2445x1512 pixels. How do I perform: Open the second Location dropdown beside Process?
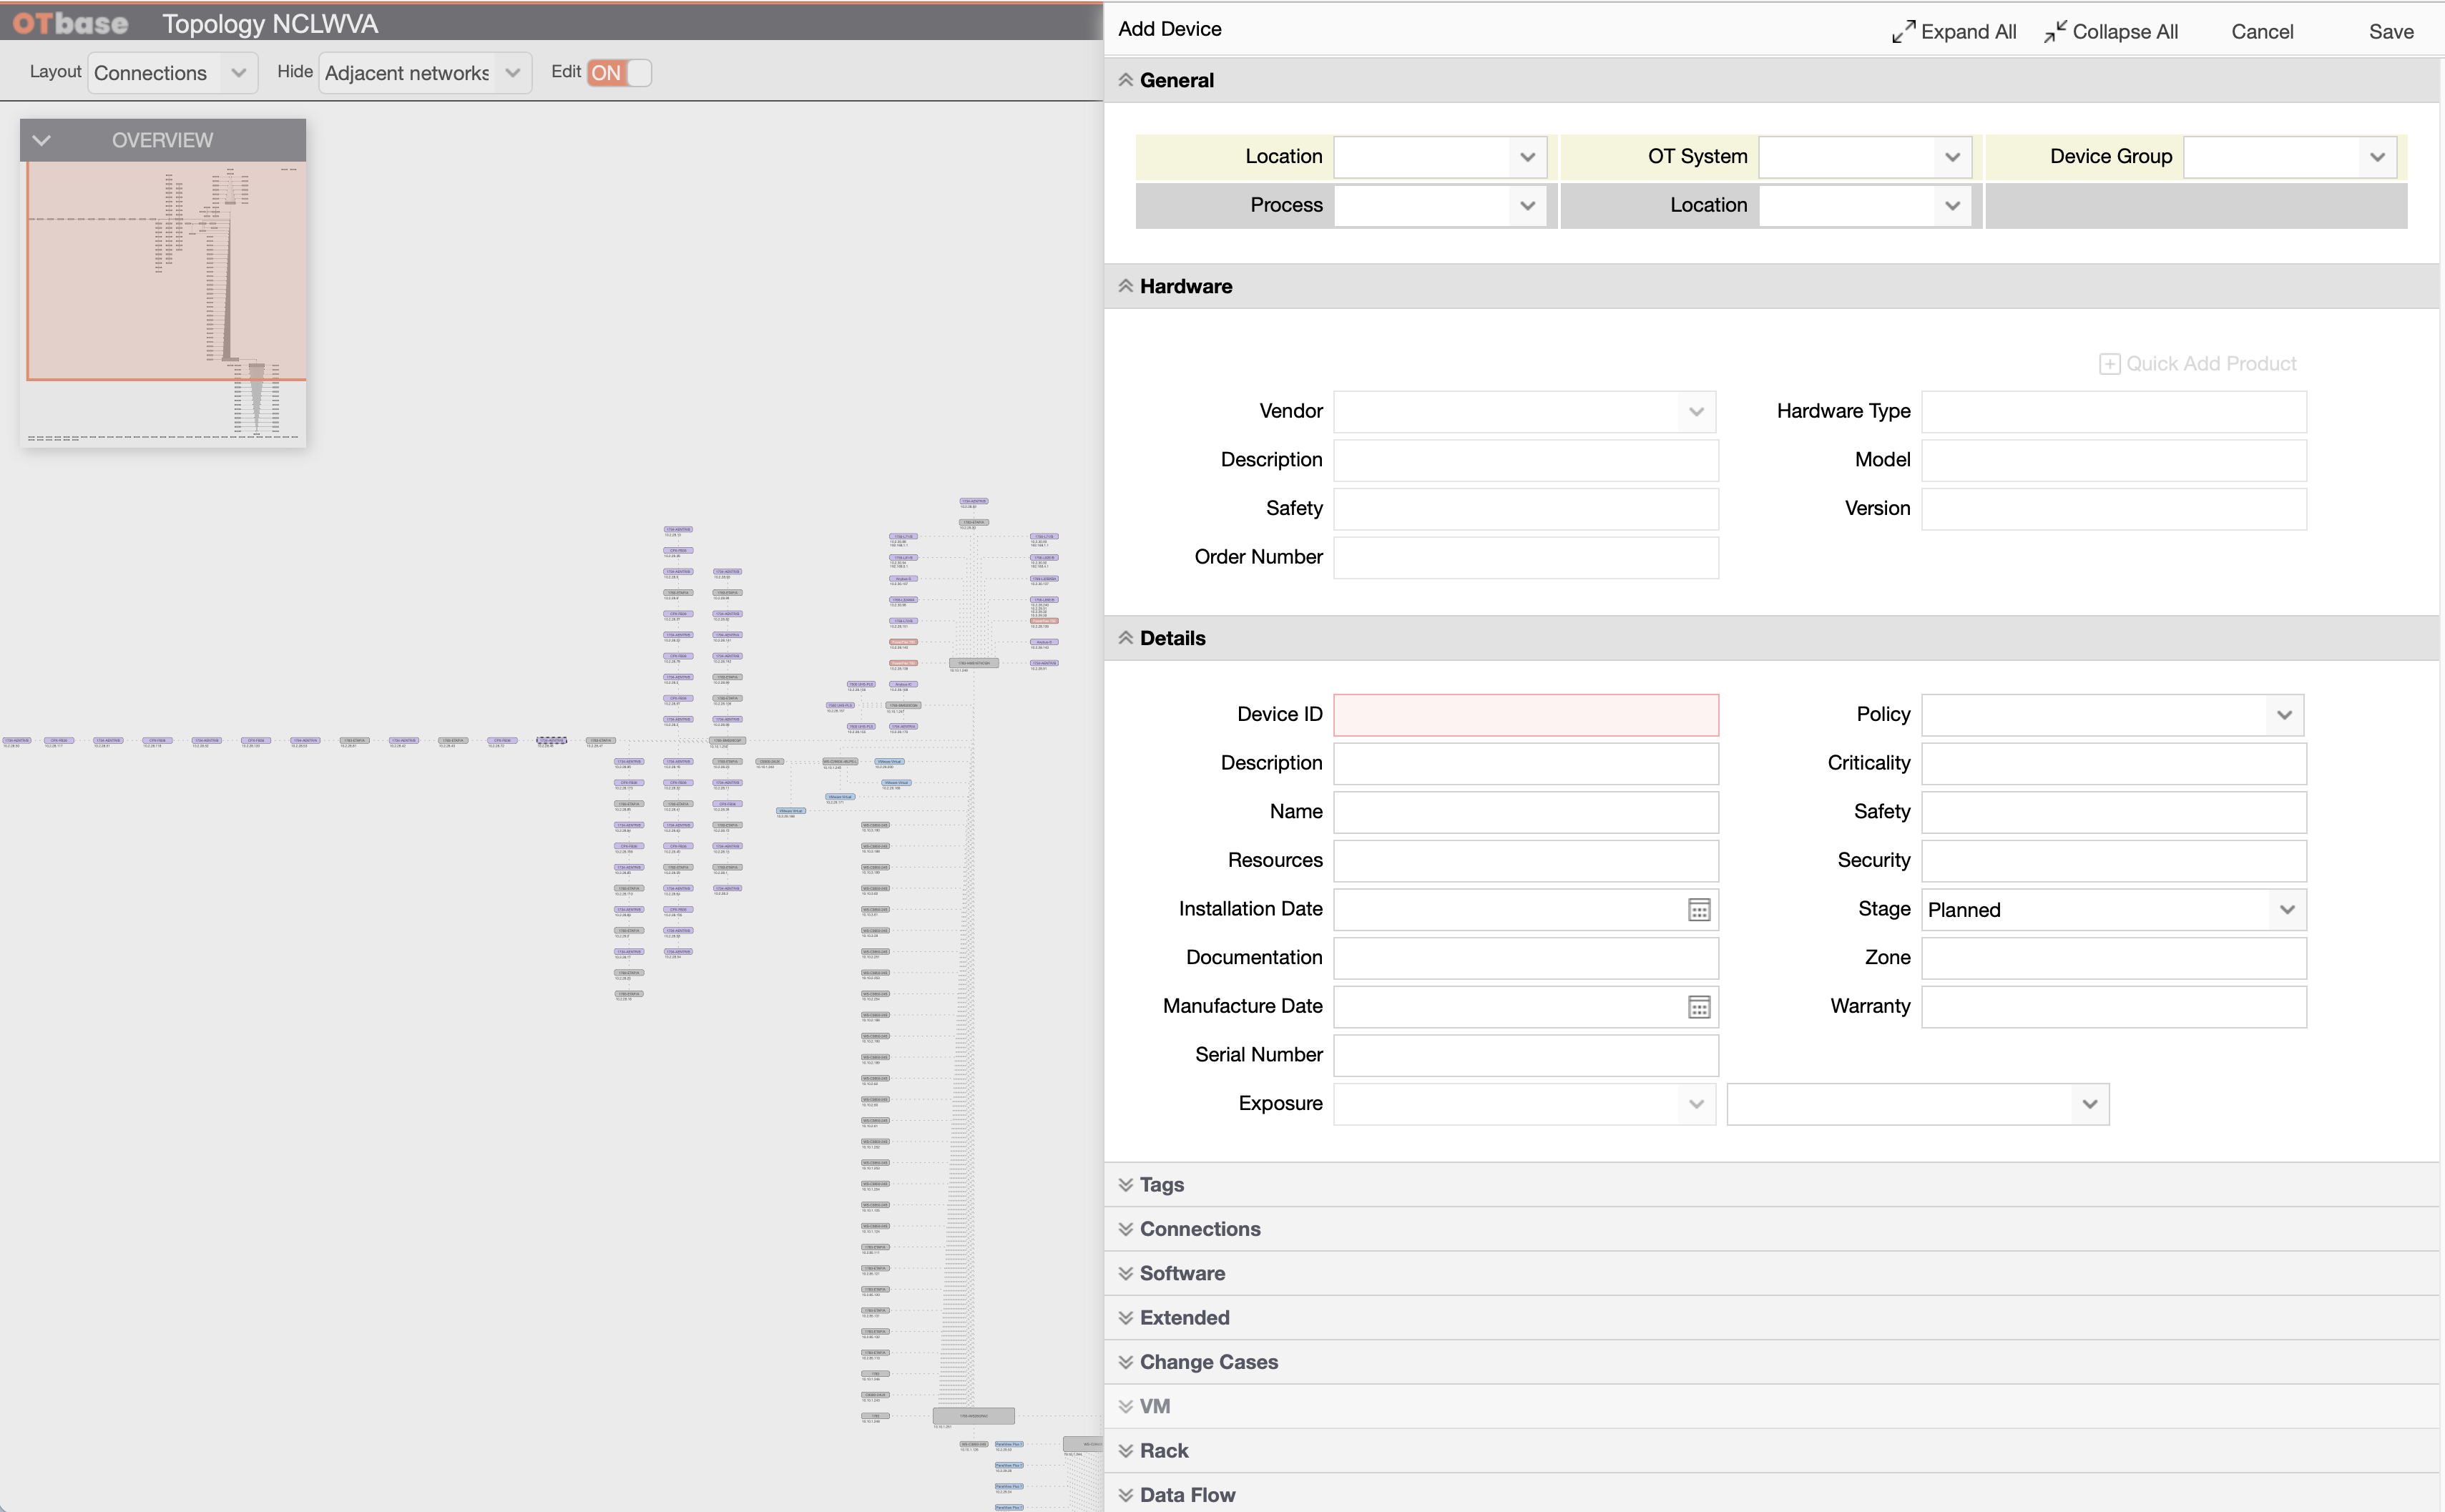coord(1865,206)
